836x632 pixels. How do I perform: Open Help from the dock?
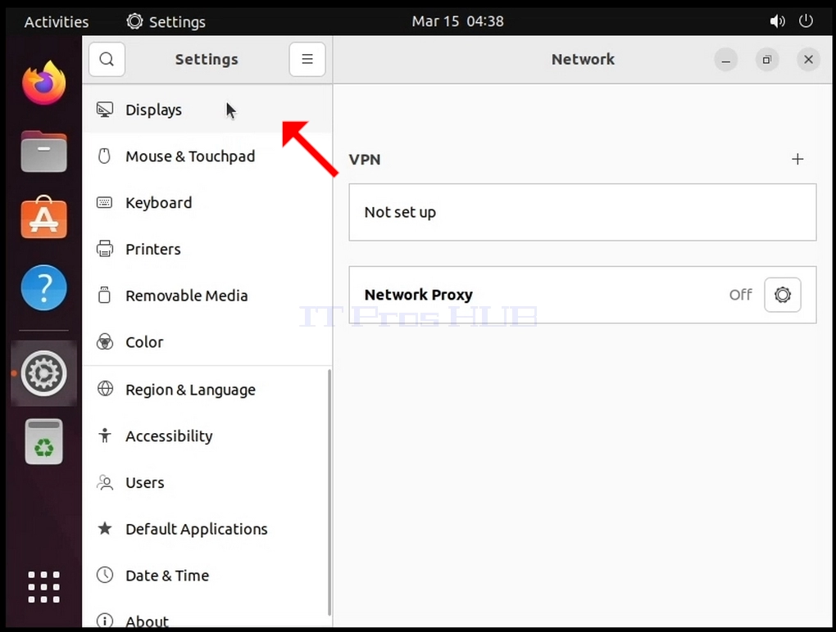43,287
